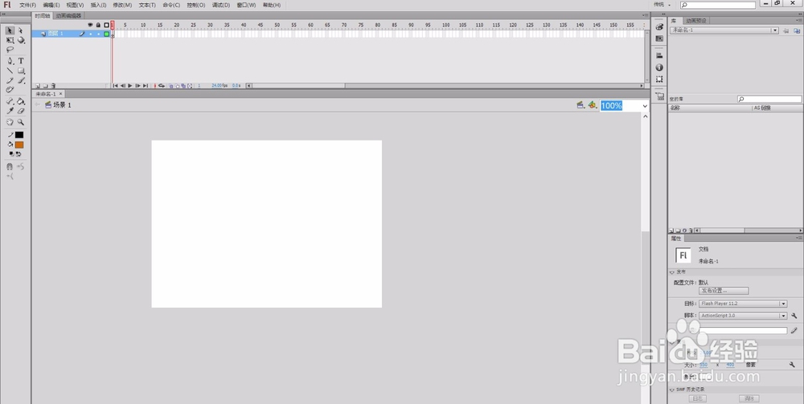Open the Flash Player 11.2 target dropdown

click(743, 304)
